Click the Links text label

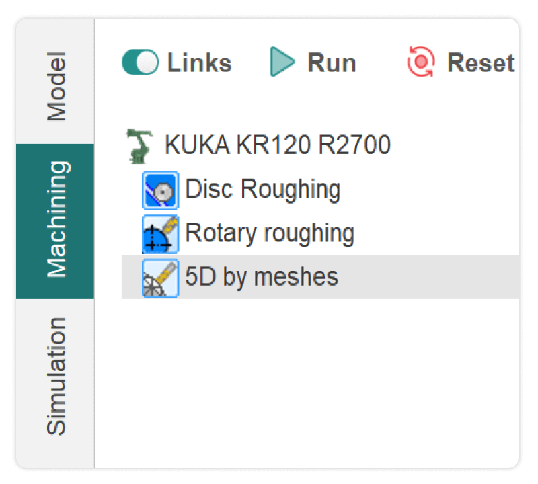pyautogui.click(x=199, y=63)
